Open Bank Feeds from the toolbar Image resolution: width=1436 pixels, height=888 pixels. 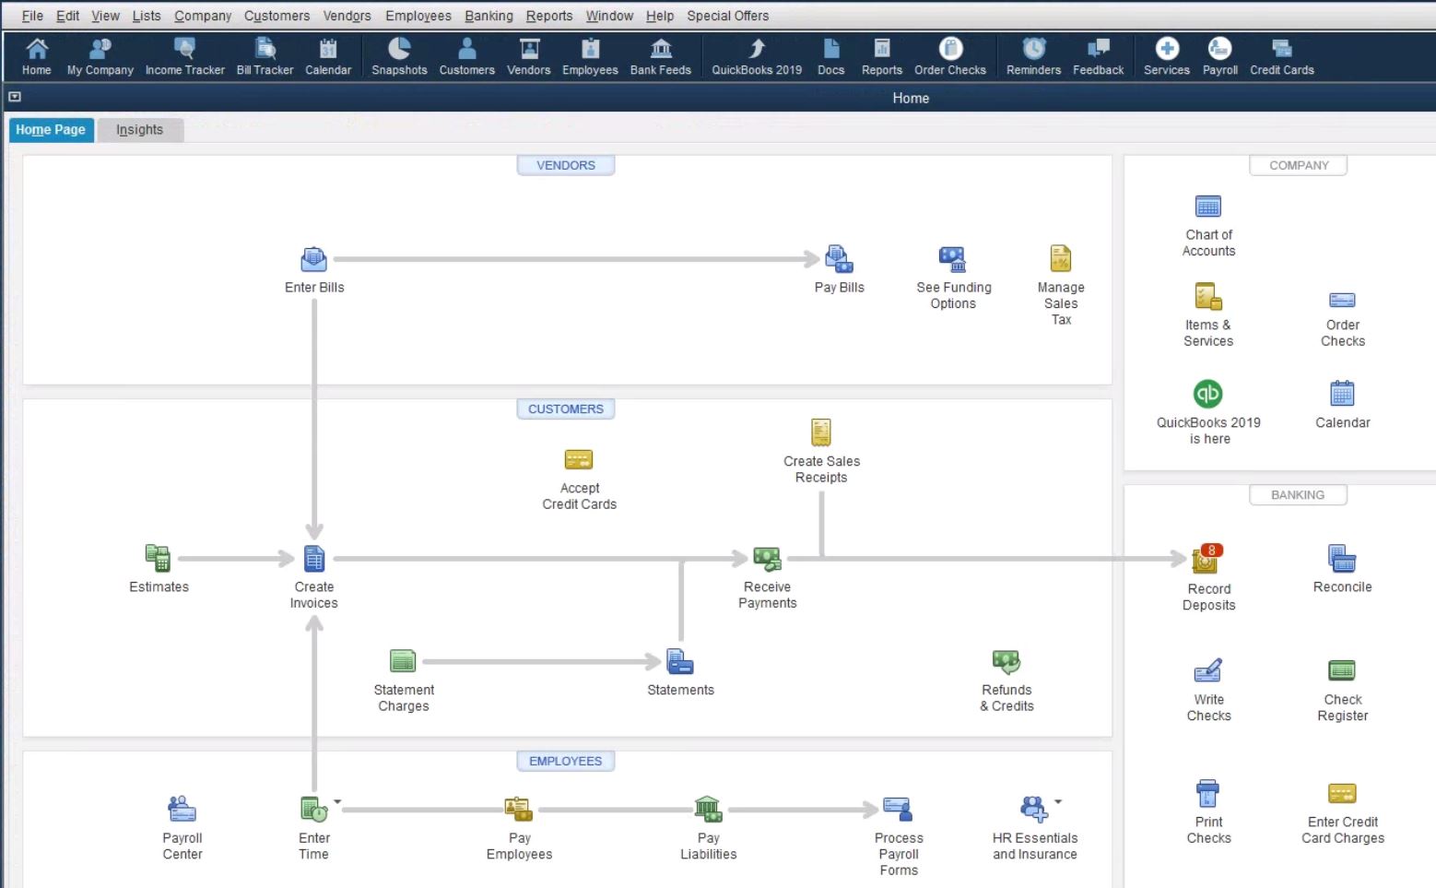[661, 56]
